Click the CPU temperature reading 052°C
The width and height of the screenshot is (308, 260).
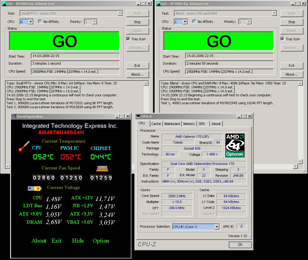coord(43,157)
